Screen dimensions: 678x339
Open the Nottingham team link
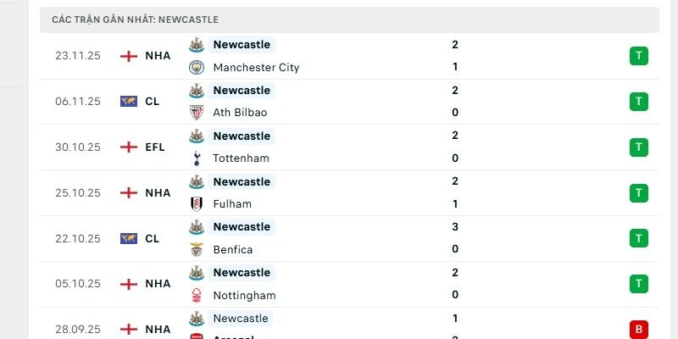[244, 296]
